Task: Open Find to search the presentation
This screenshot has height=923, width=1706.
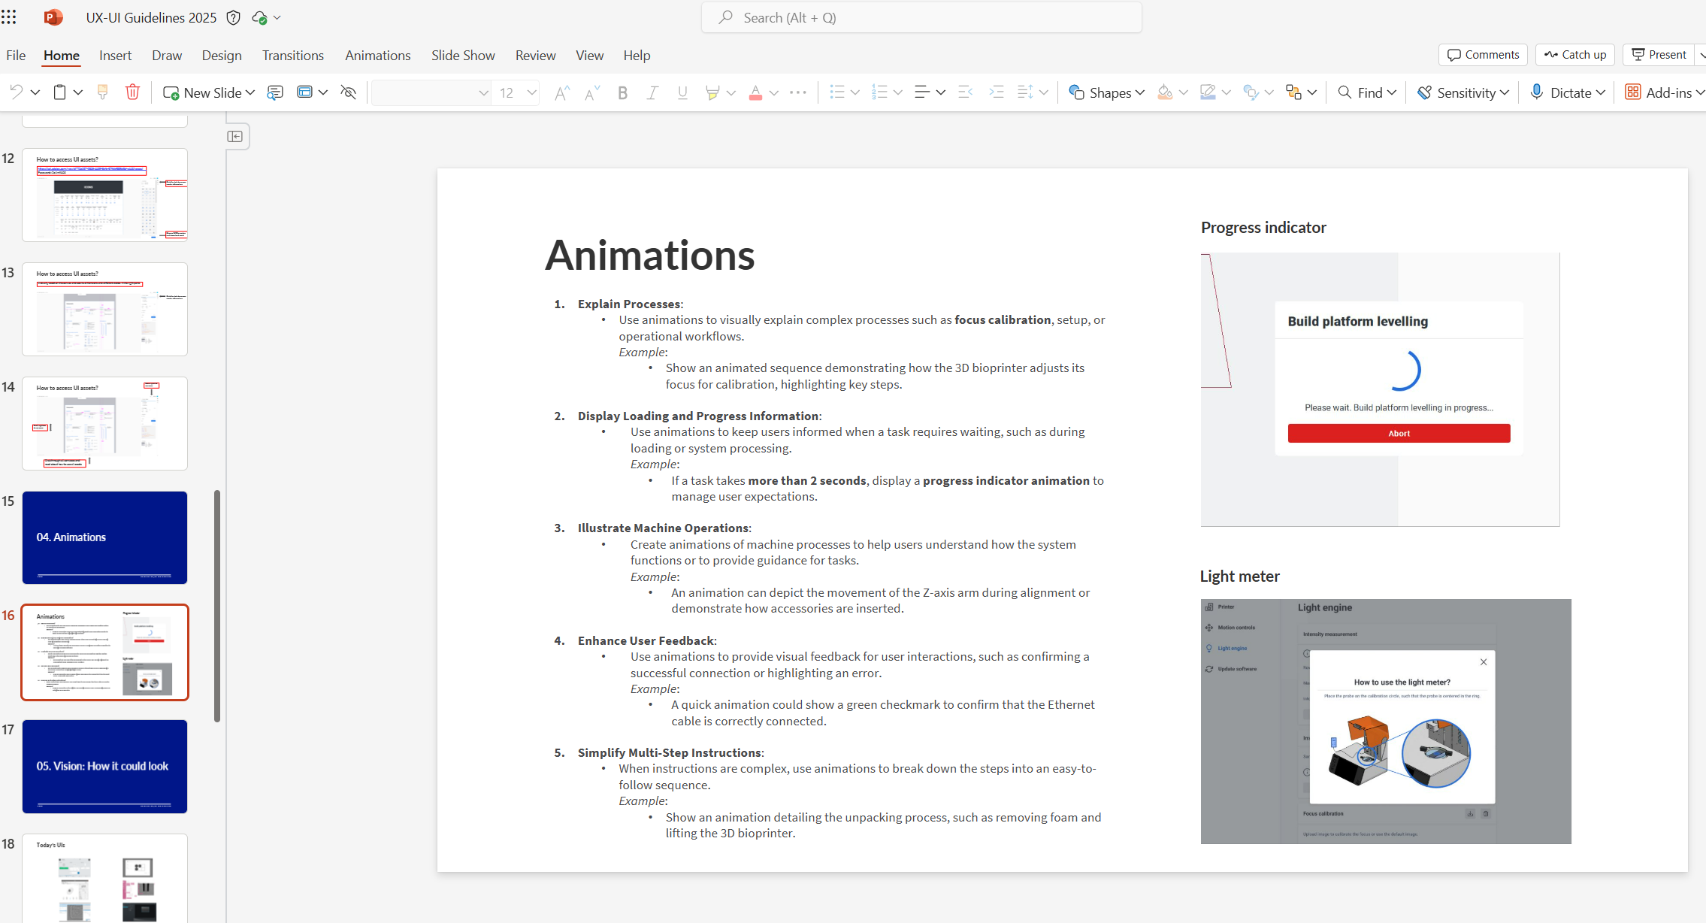Action: pos(1366,92)
